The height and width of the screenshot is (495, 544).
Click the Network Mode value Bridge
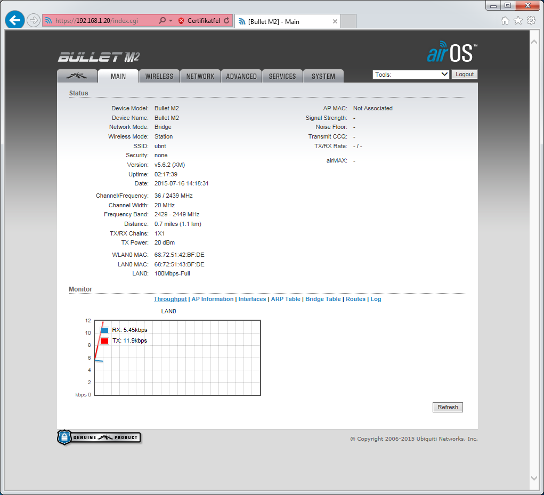click(163, 127)
